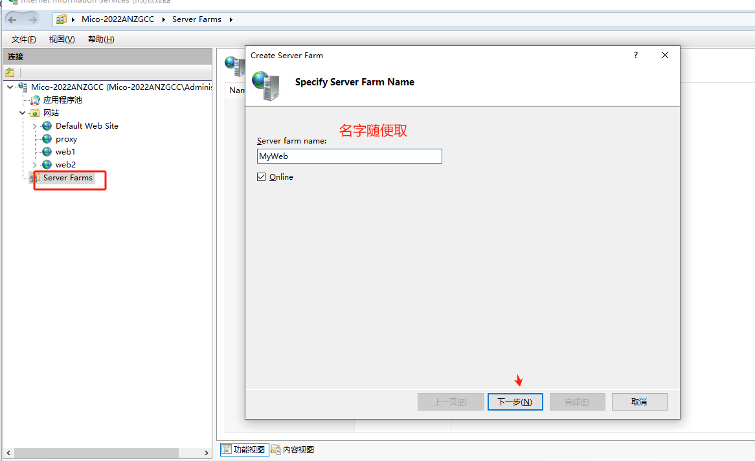Collapse the 网站 tree node
The image size is (755, 461).
click(22, 113)
